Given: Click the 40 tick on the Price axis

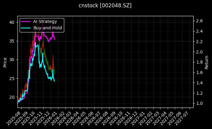Looking at the screenshot, I should point(12,22).
